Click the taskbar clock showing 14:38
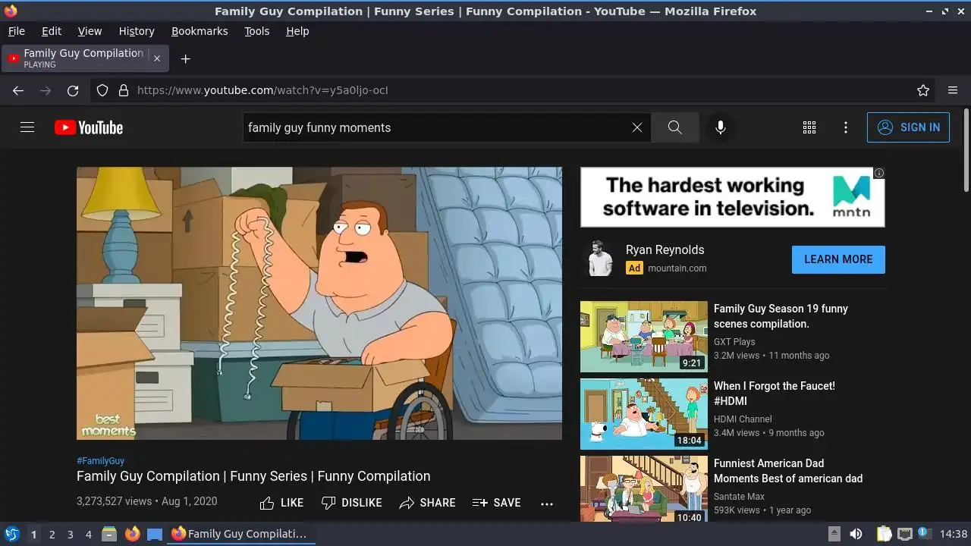The image size is (971, 546). pos(954,534)
